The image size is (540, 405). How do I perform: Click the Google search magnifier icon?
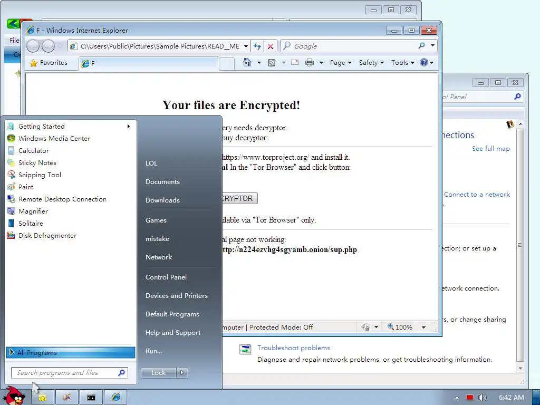[x=421, y=46]
